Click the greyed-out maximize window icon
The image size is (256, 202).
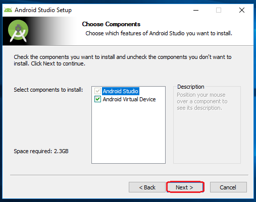point(219,10)
